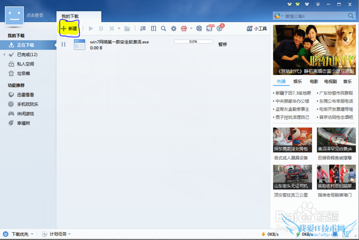Viewport: 359px width, 240px height.
Task: Click the search magnifier in search box
Action: (x=351, y=16)
